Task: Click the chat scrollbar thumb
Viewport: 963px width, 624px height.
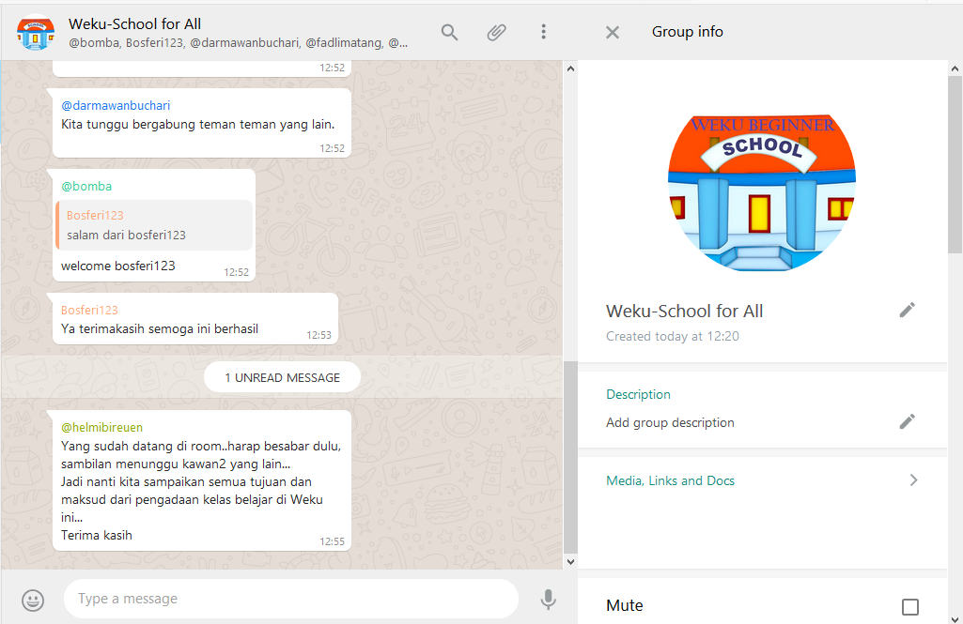Action: pos(570,457)
